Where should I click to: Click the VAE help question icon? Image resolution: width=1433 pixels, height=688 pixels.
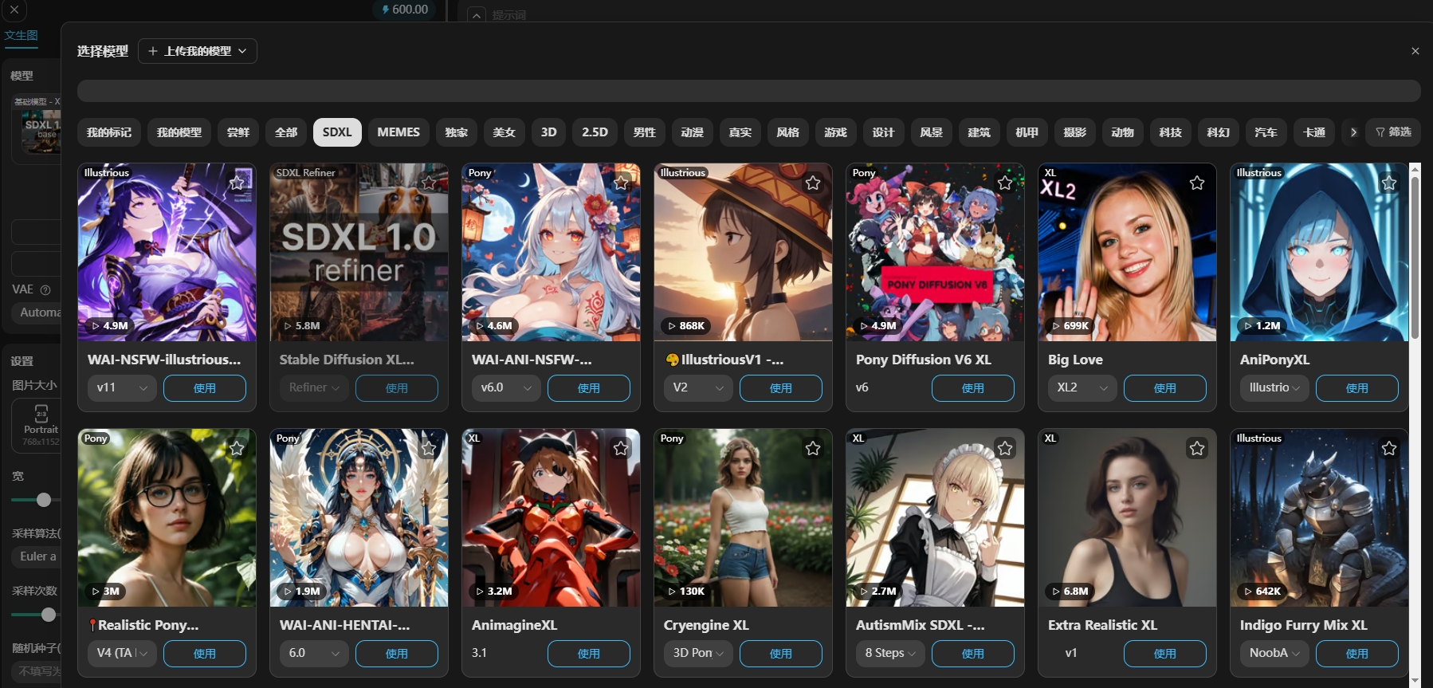pyautogui.click(x=45, y=290)
